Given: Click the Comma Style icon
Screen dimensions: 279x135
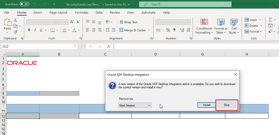Looking at the screenshot, I should click(x=174, y=30).
